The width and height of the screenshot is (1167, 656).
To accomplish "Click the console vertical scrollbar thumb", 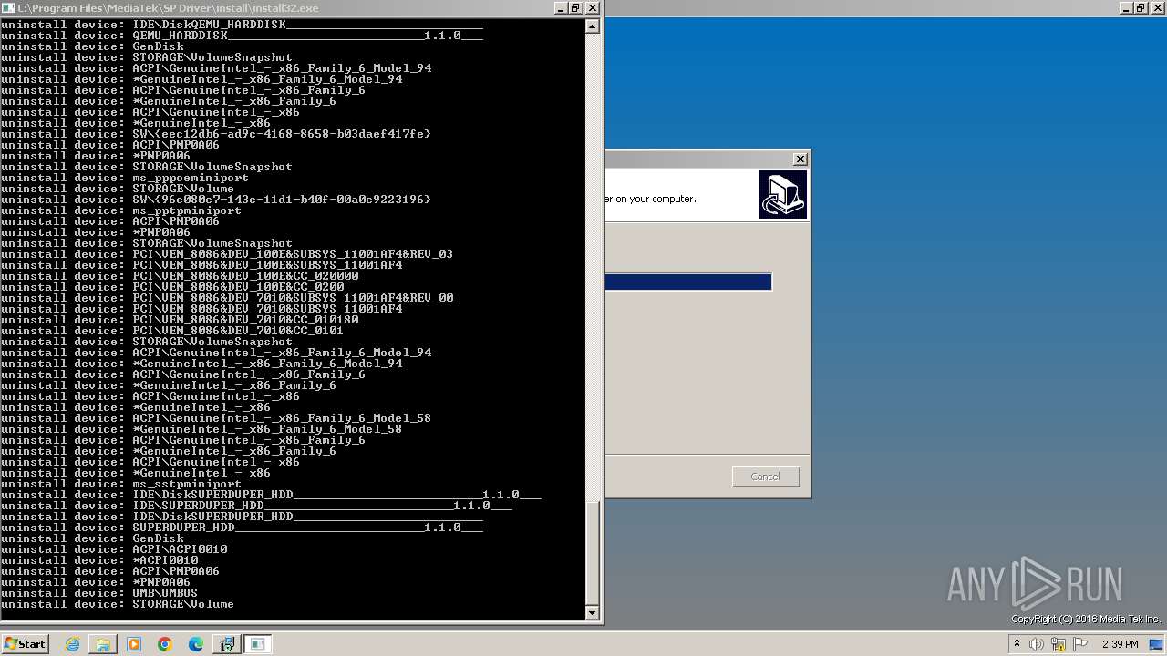I will coord(593,552).
